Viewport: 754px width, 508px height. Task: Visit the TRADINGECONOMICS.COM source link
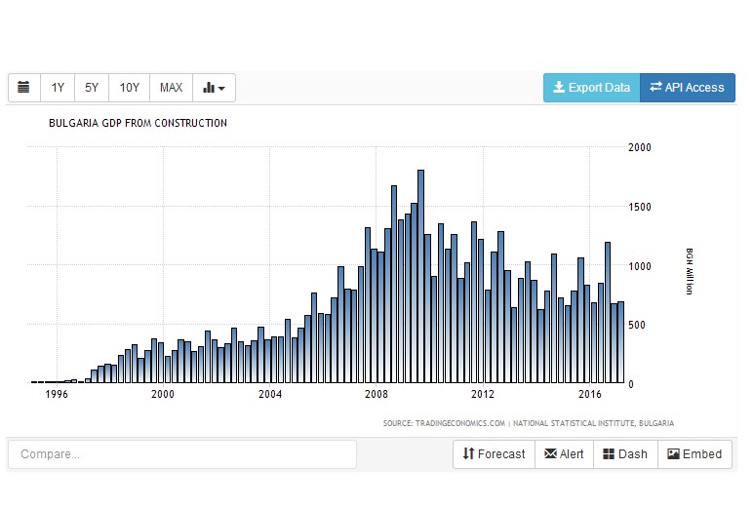tap(459, 423)
